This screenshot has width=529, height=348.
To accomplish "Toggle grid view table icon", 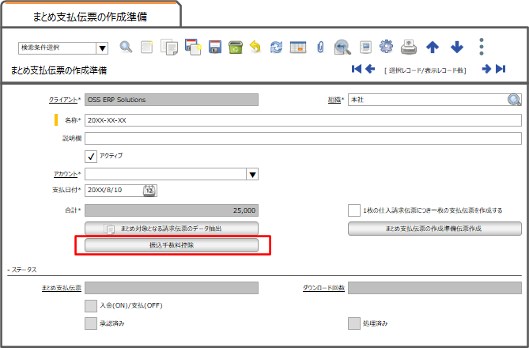I will 298,47.
